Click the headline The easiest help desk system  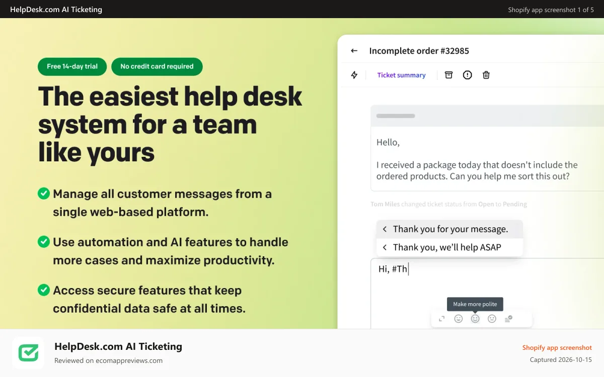(x=170, y=124)
